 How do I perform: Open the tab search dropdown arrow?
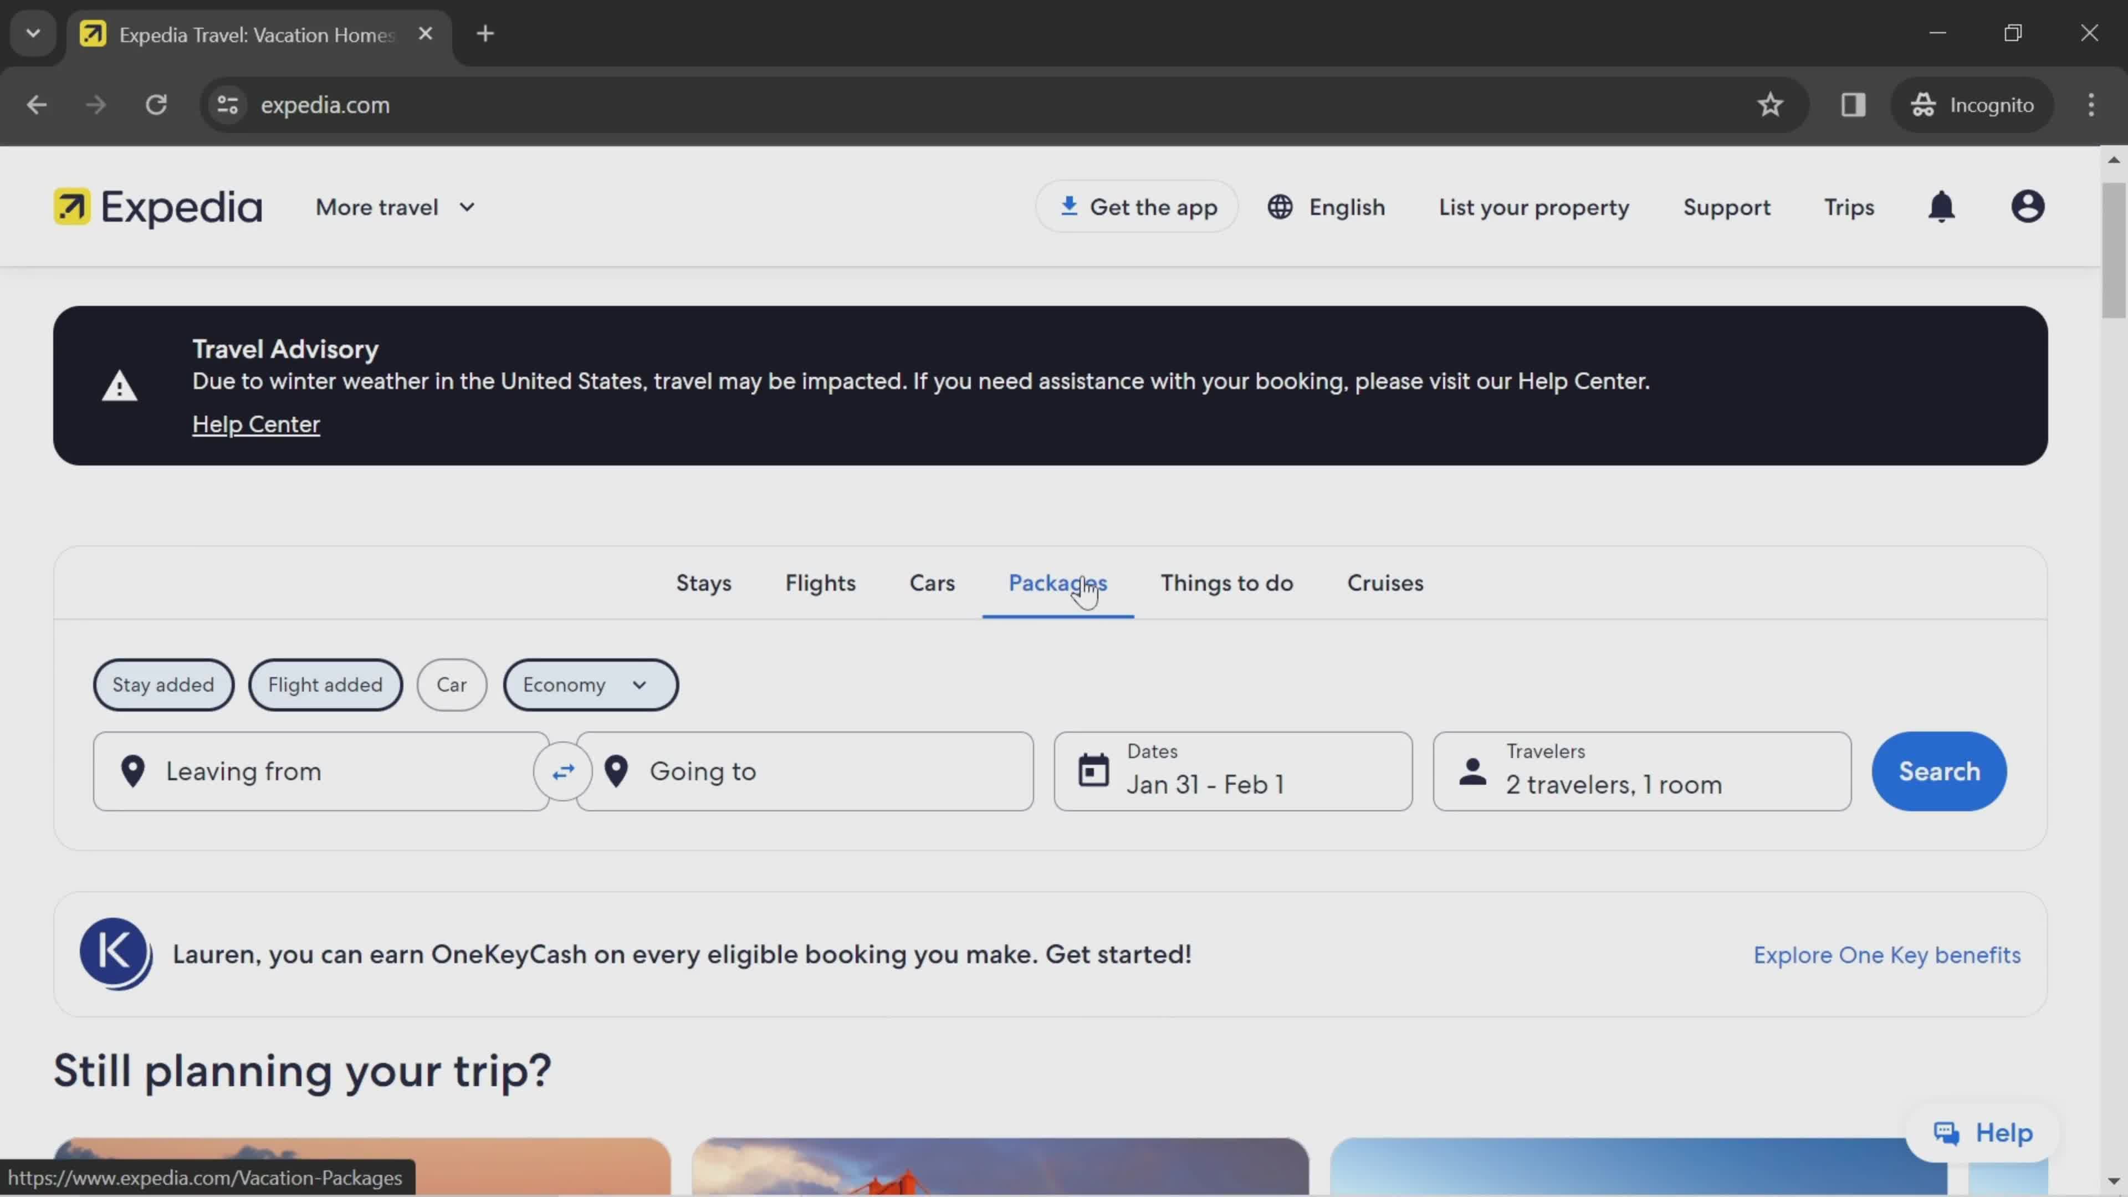pyautogui.click(x=33, y=34)
